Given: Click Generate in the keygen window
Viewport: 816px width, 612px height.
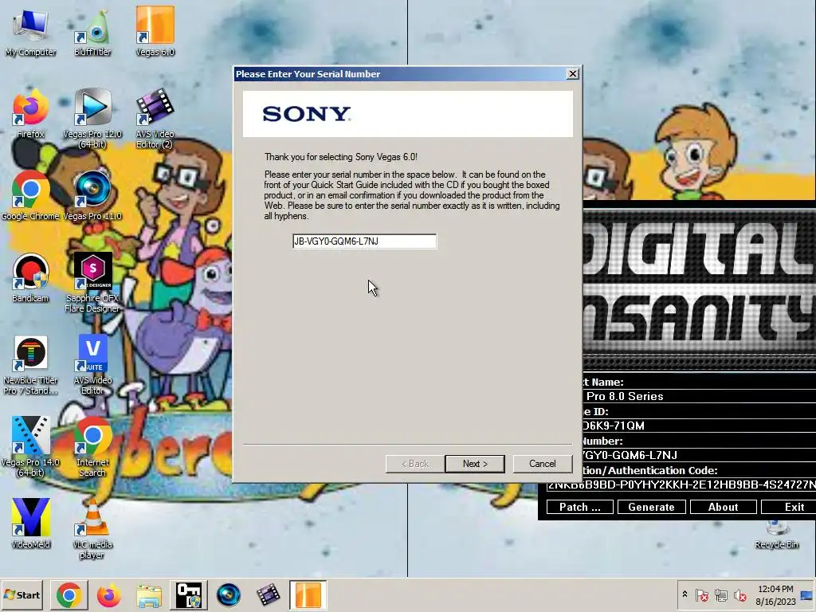Looking at the screenshot, I should pos(651,507).
